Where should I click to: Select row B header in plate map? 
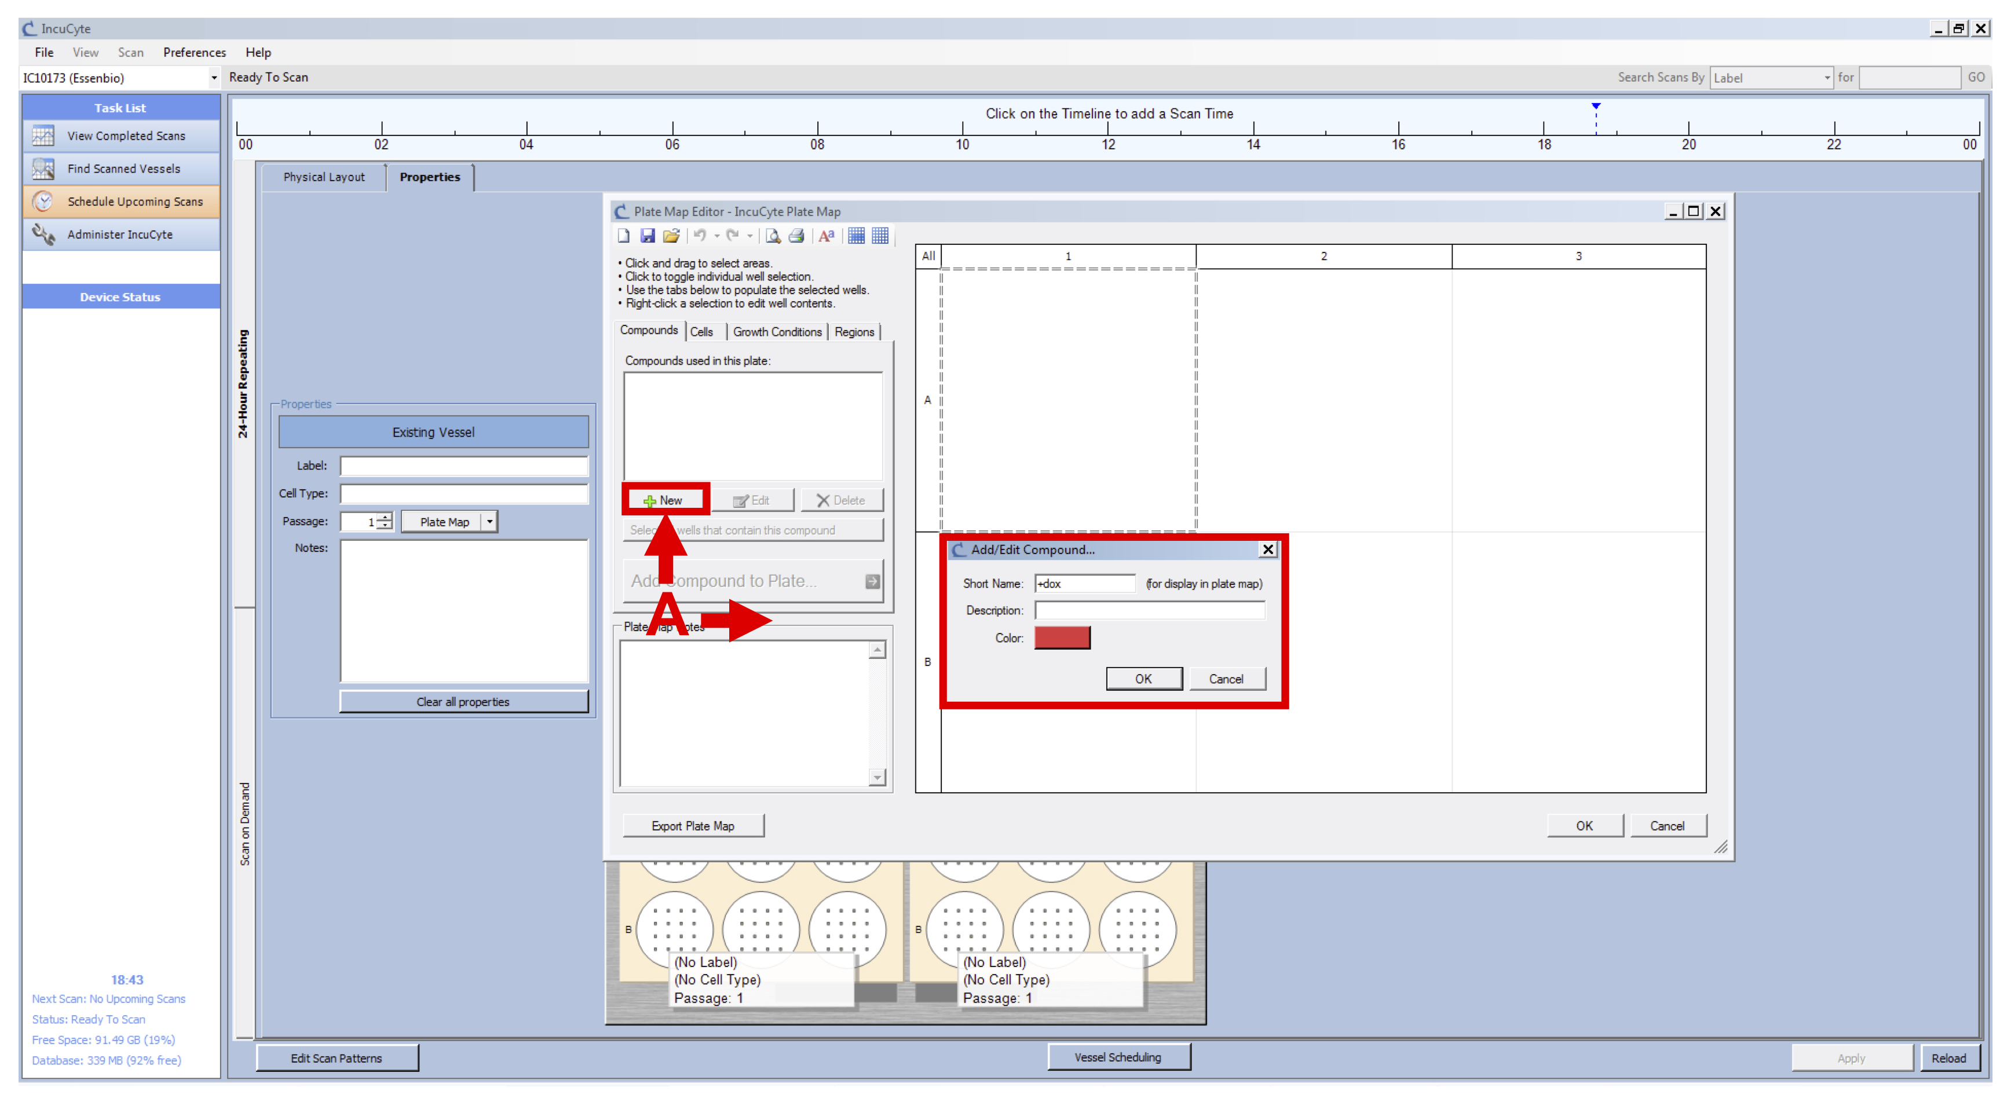[928, 662]
